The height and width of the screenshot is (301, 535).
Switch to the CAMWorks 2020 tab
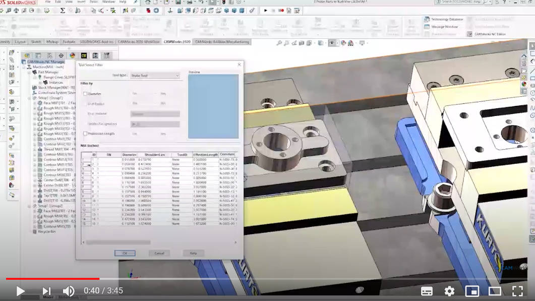tap(177, 42)
